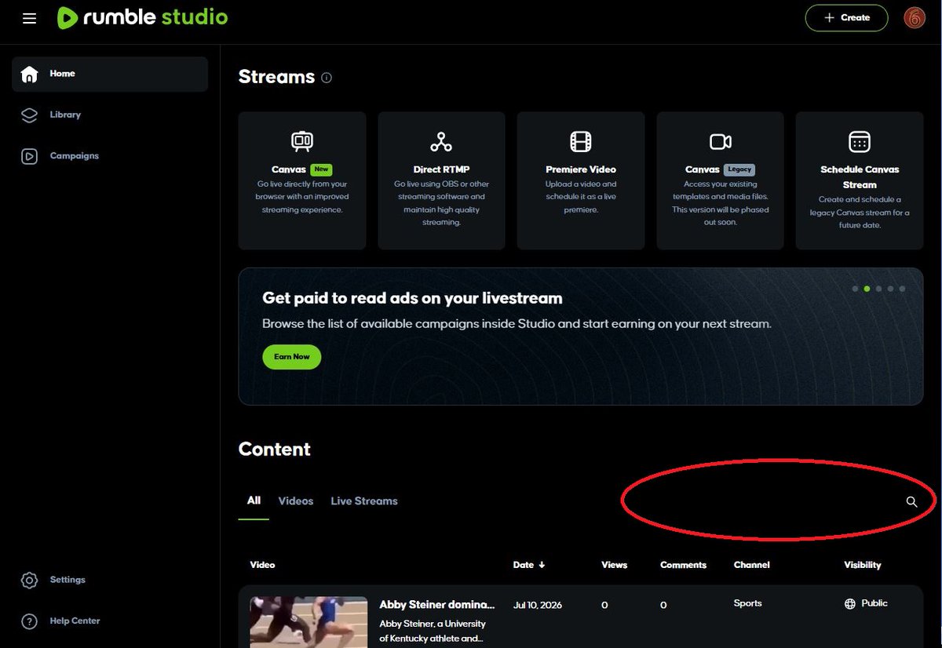Click the Home house icon

[x=29, y=74]
